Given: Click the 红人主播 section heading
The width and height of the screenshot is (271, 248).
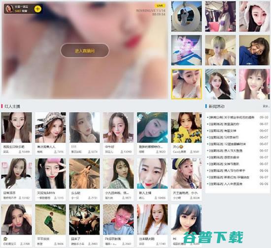Looking at the screenshot, I should [12, 106].
